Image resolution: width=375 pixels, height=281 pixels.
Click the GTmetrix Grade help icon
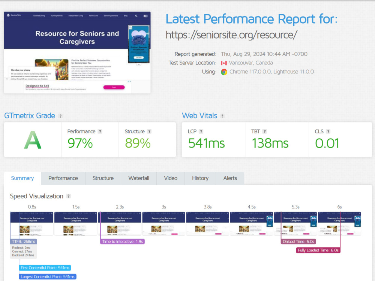click(x=60, y=116)
